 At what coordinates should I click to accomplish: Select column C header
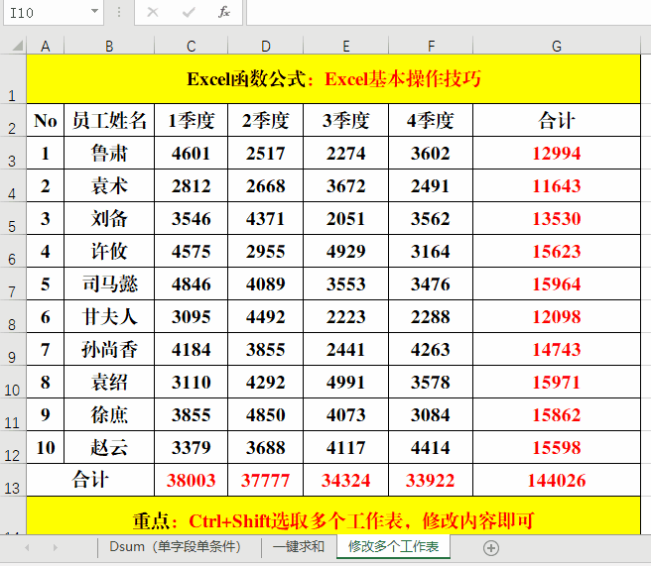(191, 46)
